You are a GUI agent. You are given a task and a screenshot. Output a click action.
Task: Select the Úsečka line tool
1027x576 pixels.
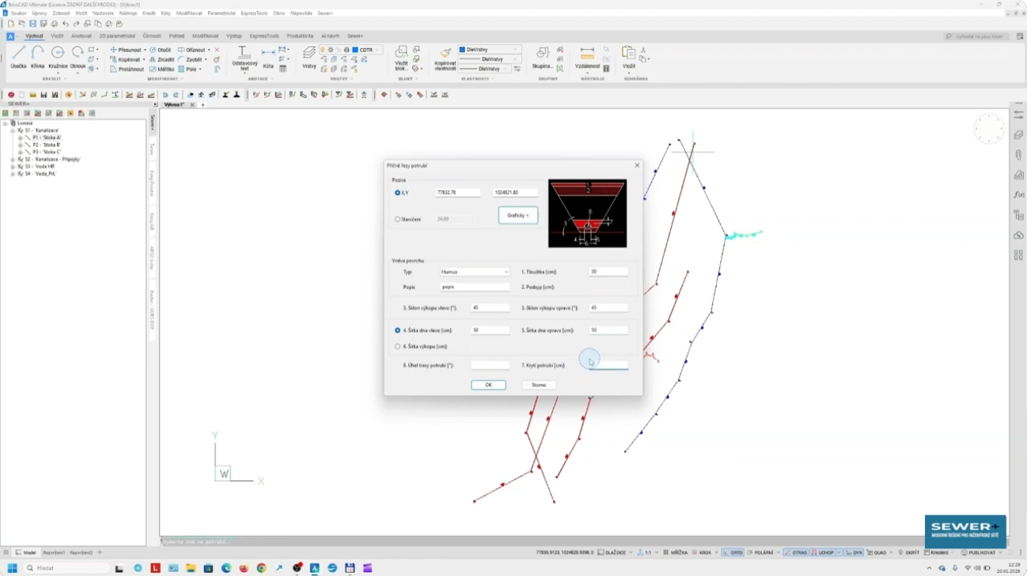coord(18,57)
